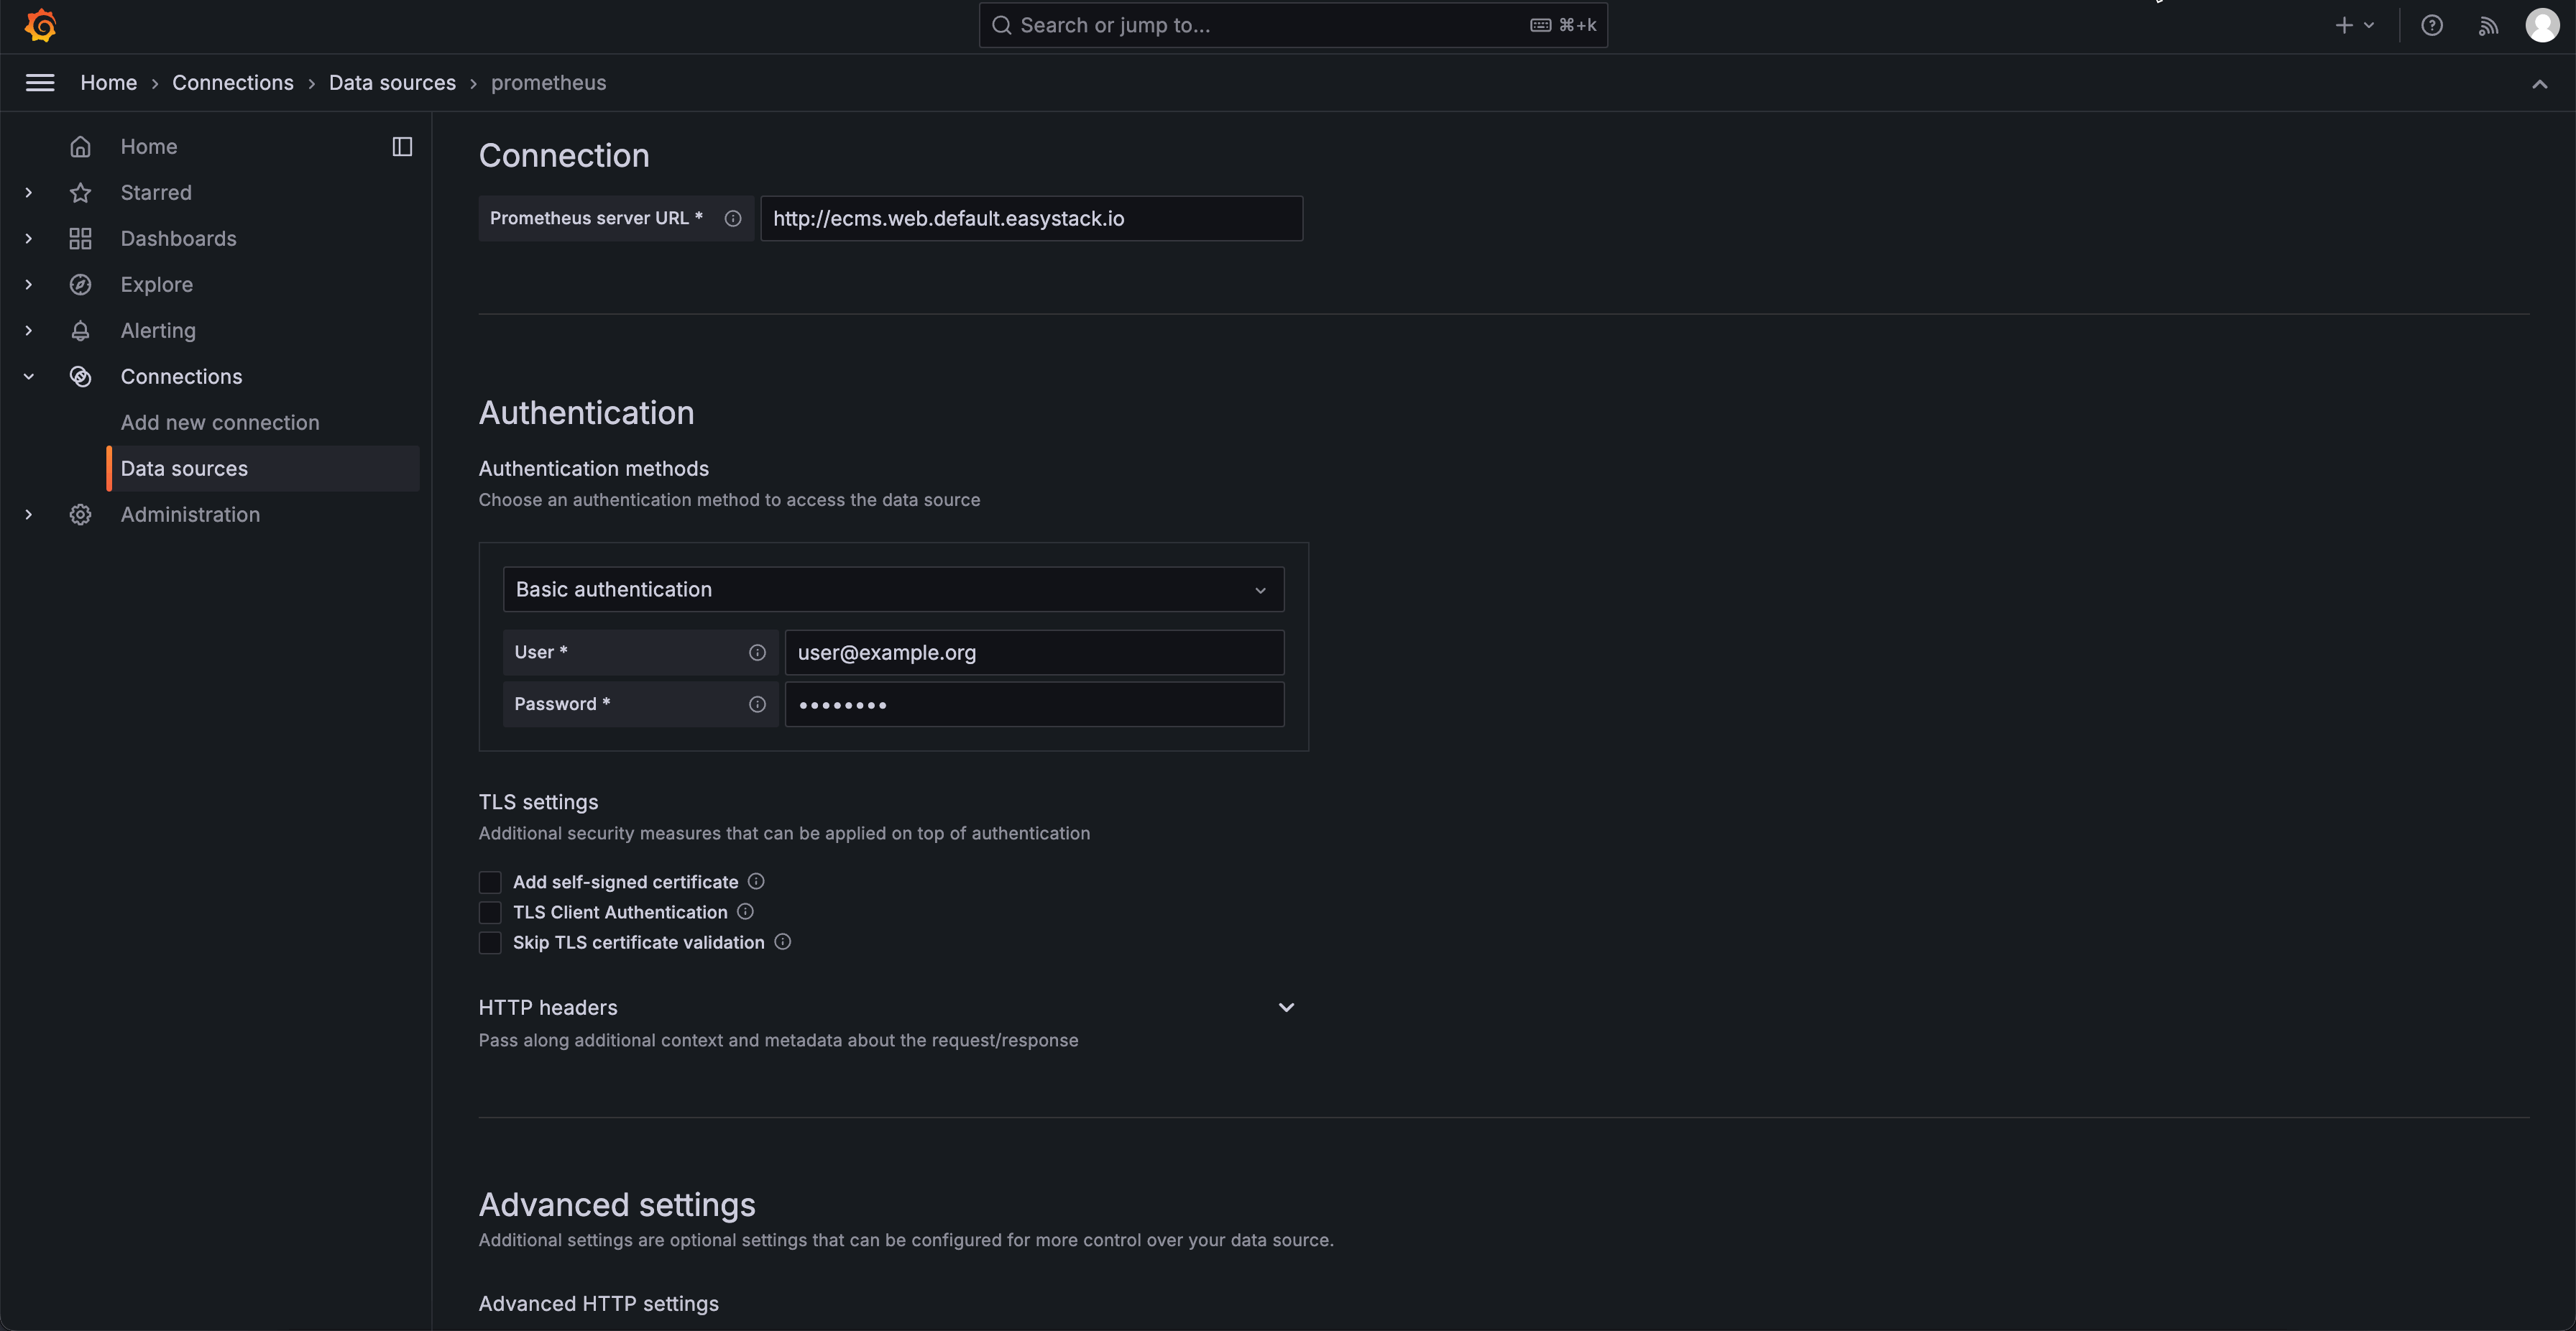Open the hamburger navigation menu

tap(40, 83)
